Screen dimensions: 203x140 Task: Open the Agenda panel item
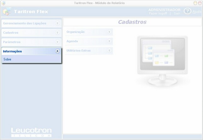[x=89, y=41]
